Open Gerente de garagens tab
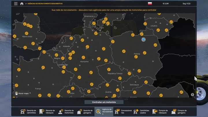This screenshot has width=208, height=117. pos(85,112)
